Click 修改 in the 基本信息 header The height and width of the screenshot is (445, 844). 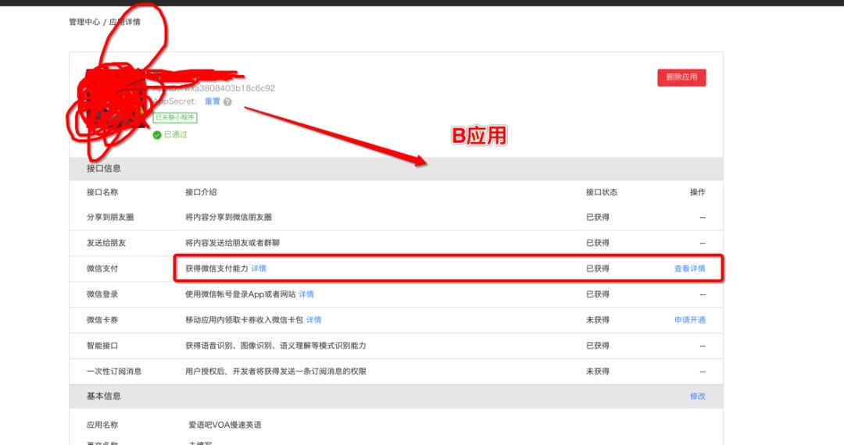[x=698, y=396]
